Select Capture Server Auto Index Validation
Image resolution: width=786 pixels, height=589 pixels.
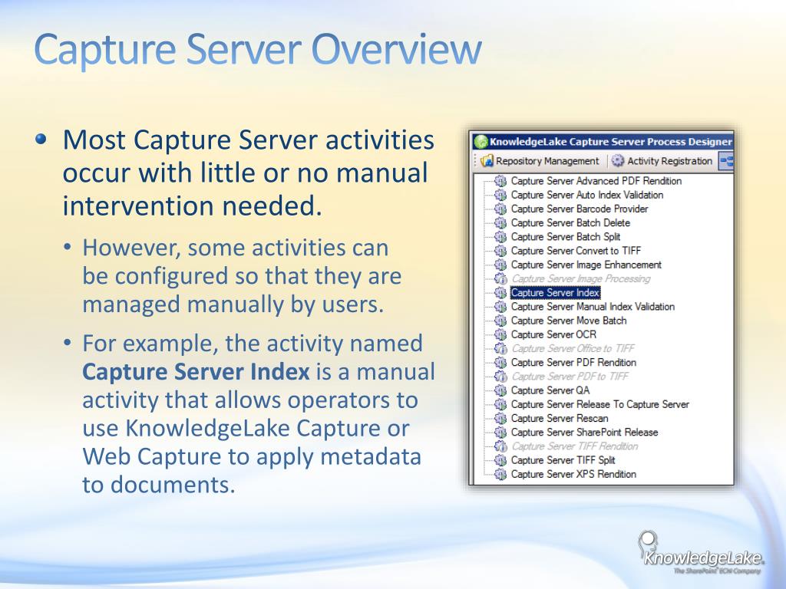pos(587,195)
